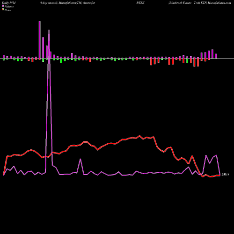Image resolution: width=234 pixels, height=234 pixels.
Task: Click the Daily PVM title text
Action: pyautogui.click(x=9, y=3)
